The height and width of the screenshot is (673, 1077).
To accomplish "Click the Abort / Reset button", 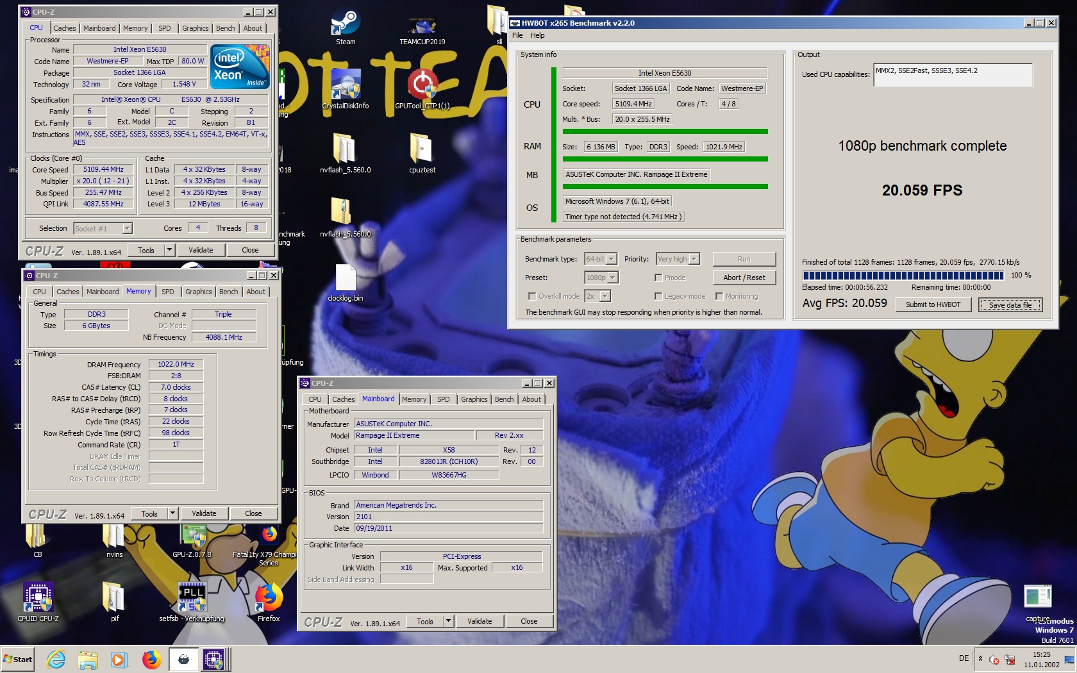I will 744,278.
